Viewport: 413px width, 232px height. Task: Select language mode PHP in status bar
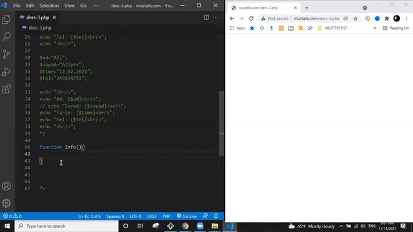(x=166, y=217)
